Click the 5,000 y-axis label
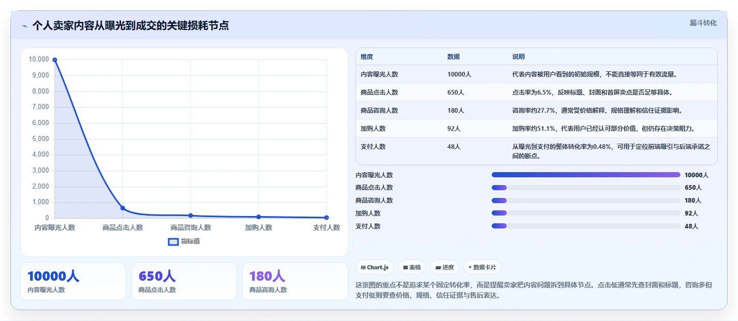The image size is (738, 321). point(40,139)
